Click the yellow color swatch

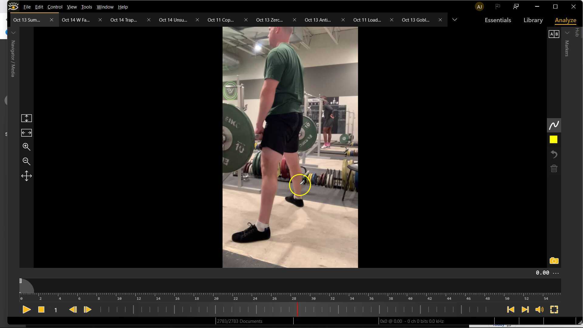[554, 139]
